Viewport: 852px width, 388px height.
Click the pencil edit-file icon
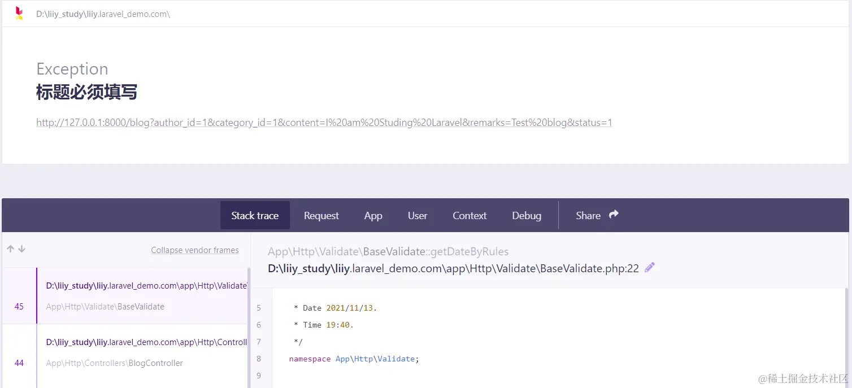[x=650, y=268]
